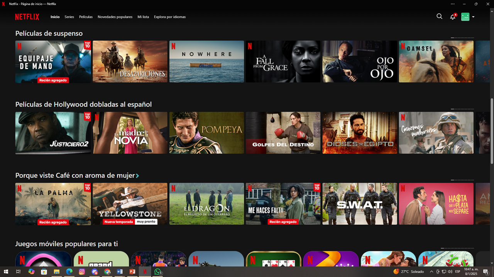
Task: Expand the chevron after 'aroma de mujer'
Action: point(137,176)
